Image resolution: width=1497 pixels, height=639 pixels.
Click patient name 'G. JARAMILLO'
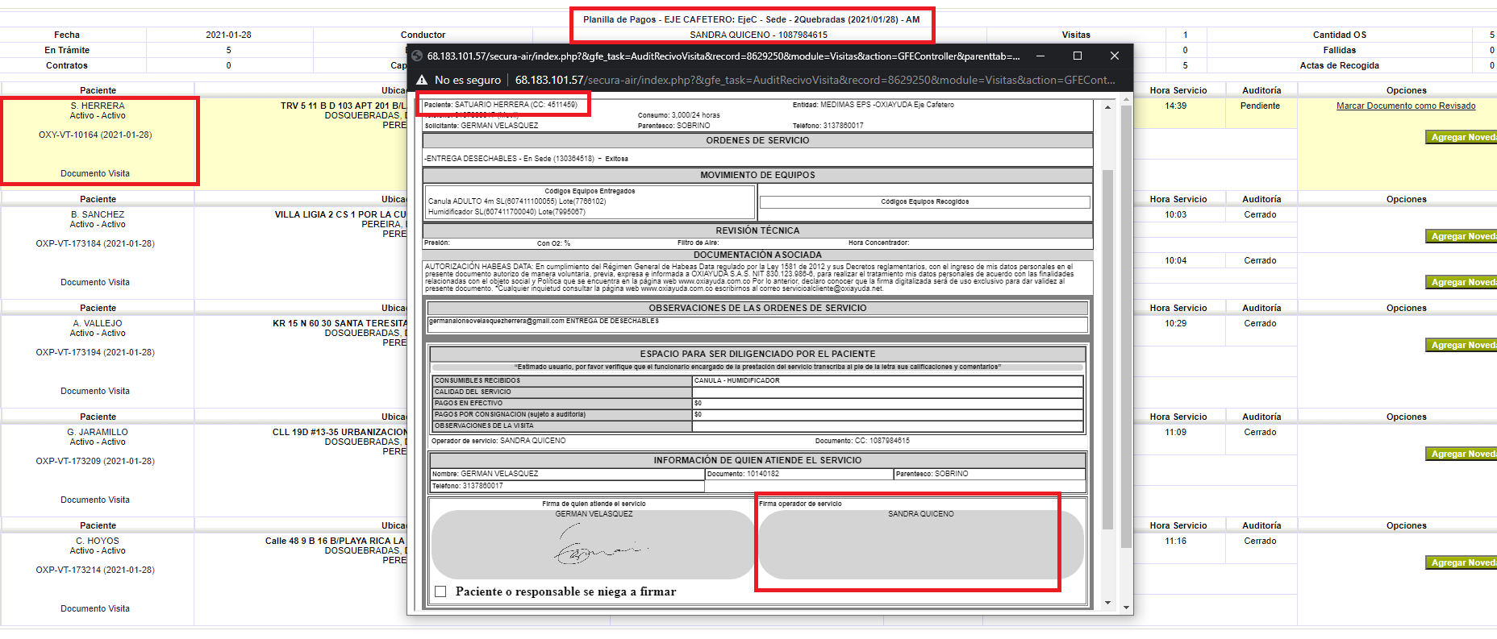pyautogui.click(x=98, y=432)
